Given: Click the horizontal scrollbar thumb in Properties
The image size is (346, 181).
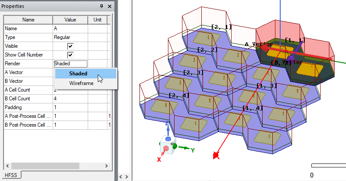Looking at the screenshot, I should (45, 166).
